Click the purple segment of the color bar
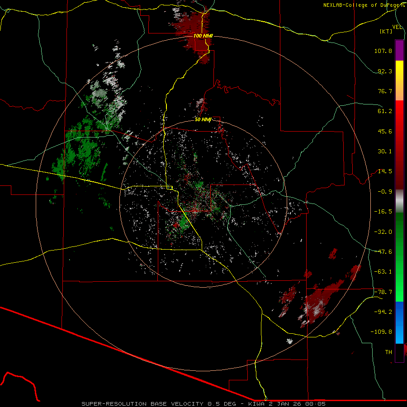The height and width of the screenshot is (407, 407). [399, 50]
